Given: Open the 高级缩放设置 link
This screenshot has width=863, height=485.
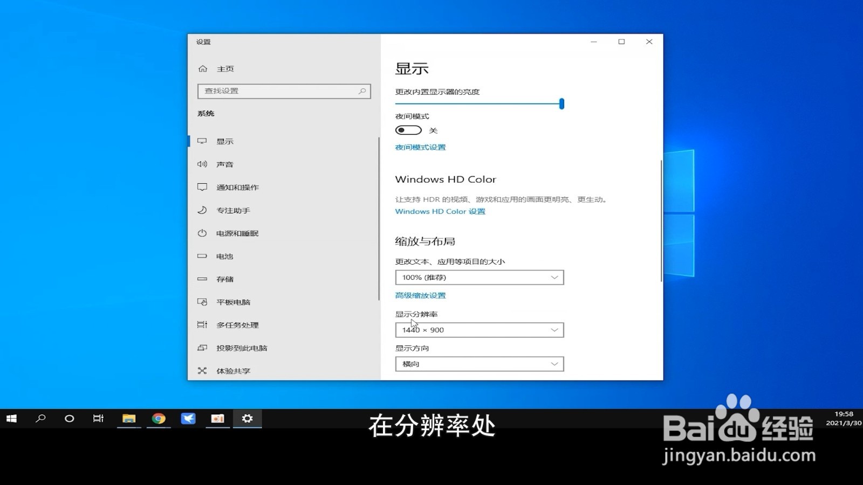Looking at the screenshot, I should [x=420, y=295].
